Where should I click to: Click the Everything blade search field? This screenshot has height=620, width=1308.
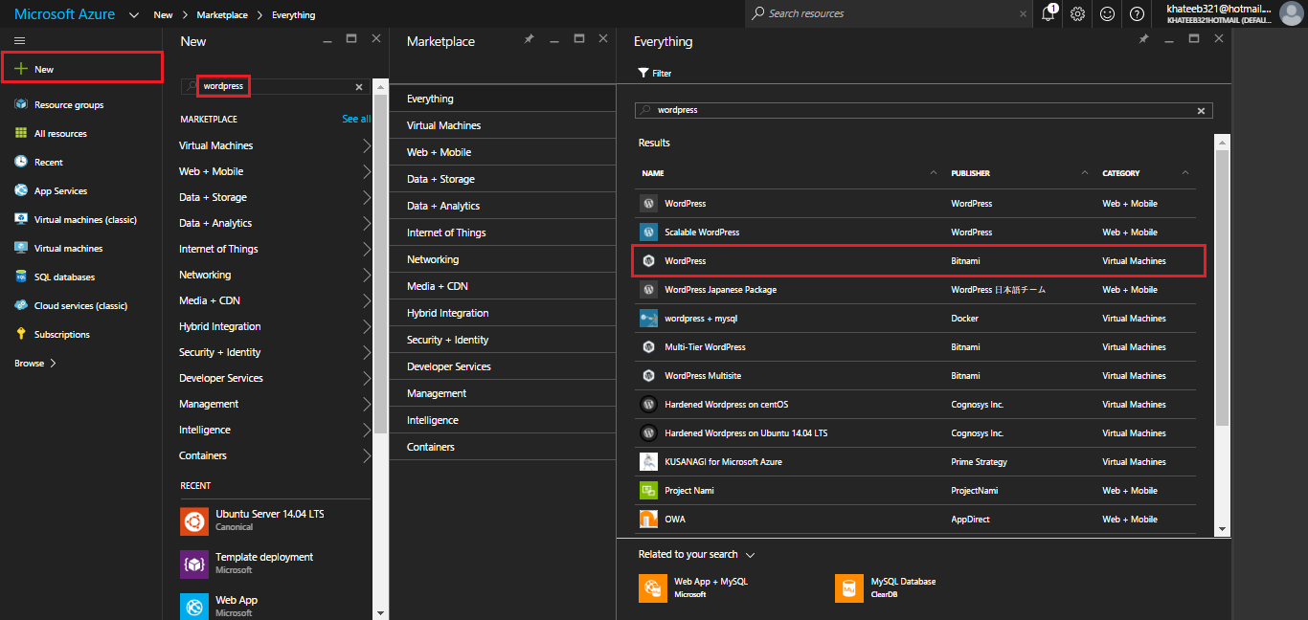pyautogui.click(x=924, y=110)
